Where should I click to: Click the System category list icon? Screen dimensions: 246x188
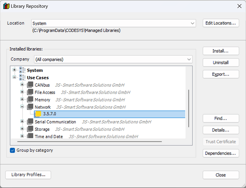[22, 70]
